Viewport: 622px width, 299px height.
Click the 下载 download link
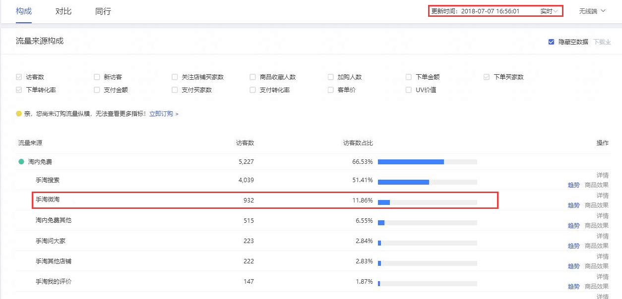point(602,42)
